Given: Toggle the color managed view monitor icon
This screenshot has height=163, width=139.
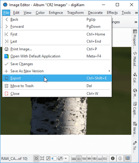Looking at the screenshot, I should (x=128, y=158).
